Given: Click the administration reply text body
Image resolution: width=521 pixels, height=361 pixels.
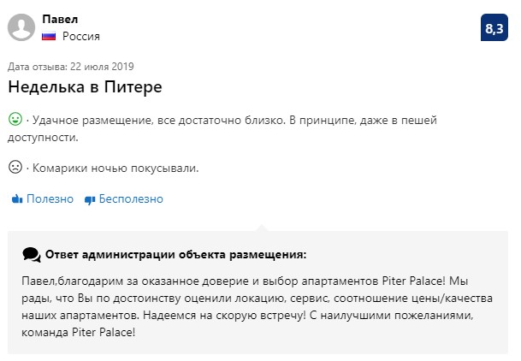Looking at the screenshot, I should click(257, 306).
